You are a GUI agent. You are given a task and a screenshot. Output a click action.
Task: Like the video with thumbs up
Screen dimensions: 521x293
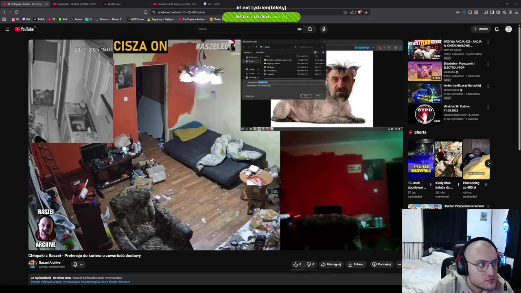click(297, 264)
